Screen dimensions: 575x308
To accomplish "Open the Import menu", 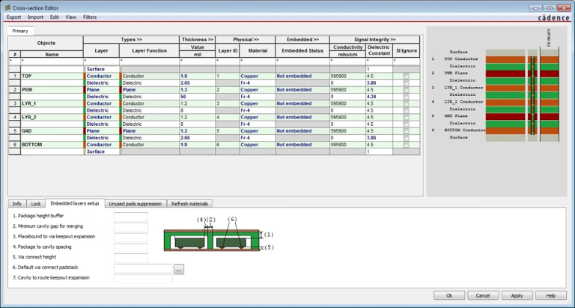I will click(35, 17).
